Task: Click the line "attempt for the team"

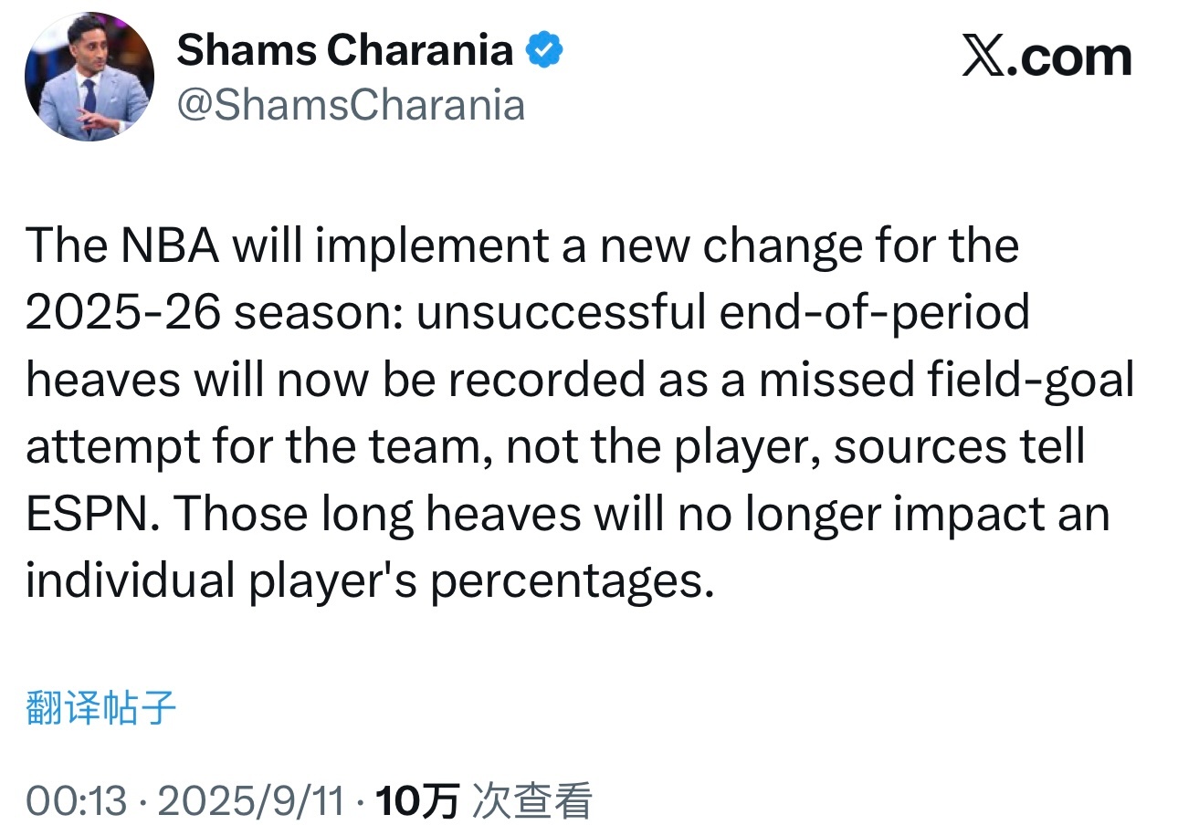Action: tap(258, 448)
